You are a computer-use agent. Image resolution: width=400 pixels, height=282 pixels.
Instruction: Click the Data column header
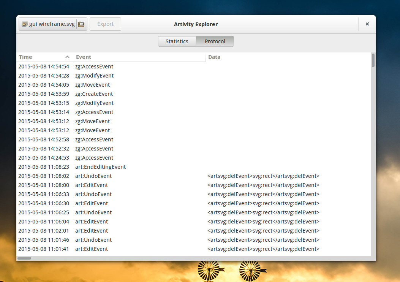click(214, 57)
